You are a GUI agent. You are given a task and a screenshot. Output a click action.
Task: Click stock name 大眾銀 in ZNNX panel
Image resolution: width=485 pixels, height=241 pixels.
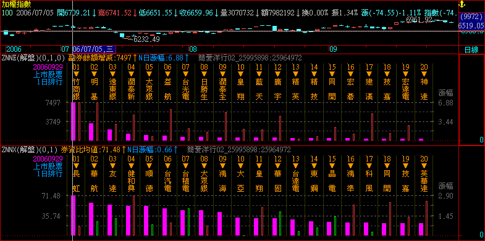pos(204,181)
